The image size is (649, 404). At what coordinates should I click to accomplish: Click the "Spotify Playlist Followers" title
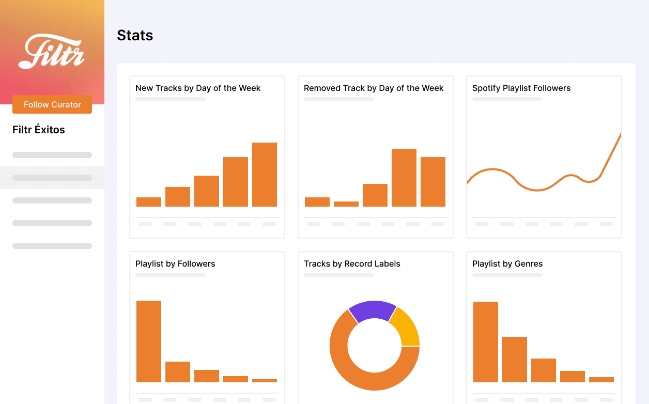point(521,88)
